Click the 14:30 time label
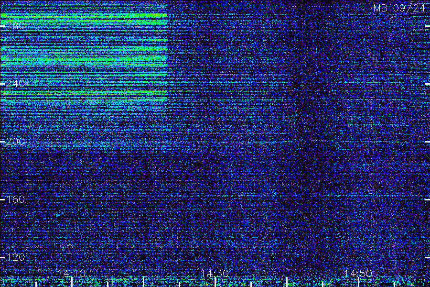The image size is (430, 287). (215, 273)
